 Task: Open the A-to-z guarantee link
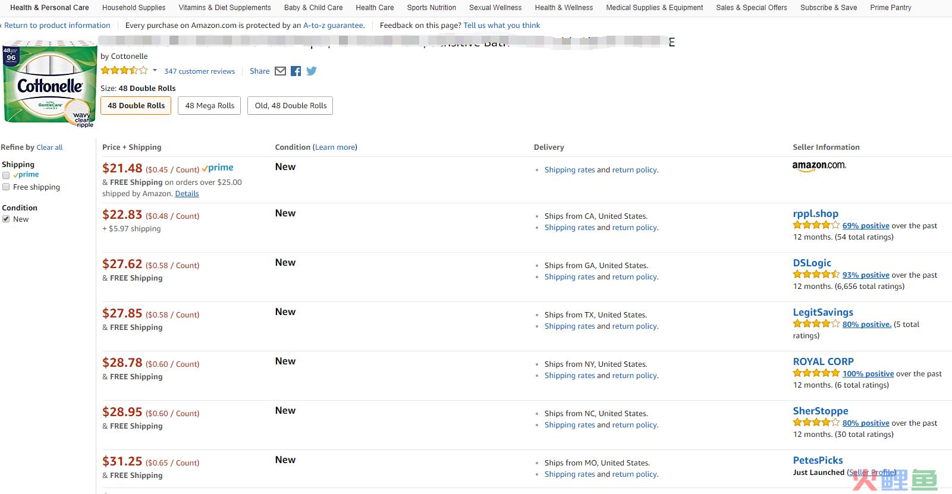(x=334, y=26)
